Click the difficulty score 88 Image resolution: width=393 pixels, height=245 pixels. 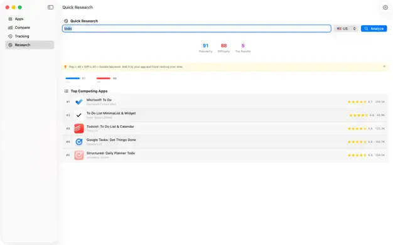click(223, 46)
